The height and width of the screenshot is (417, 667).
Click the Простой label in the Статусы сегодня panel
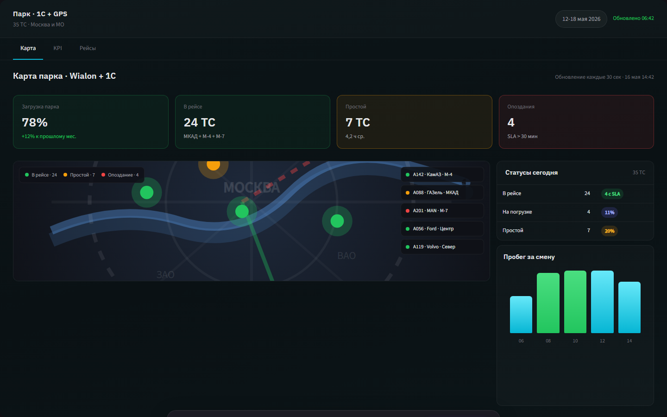tap(513, 231)
